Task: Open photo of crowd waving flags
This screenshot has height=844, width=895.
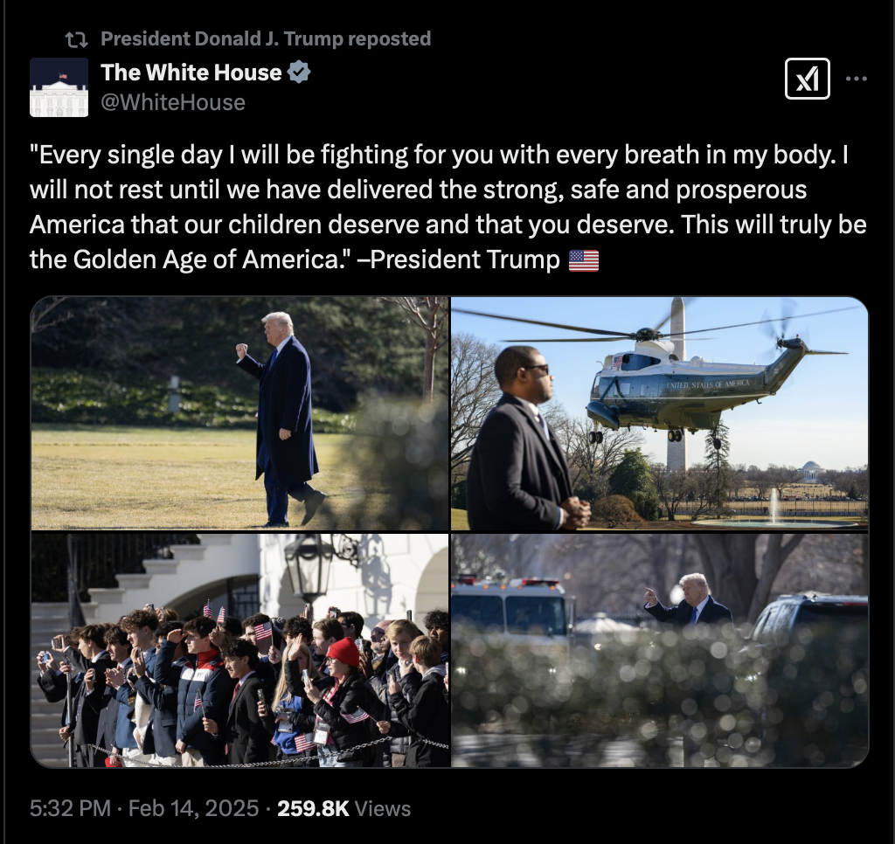Action: click(239, 651)
